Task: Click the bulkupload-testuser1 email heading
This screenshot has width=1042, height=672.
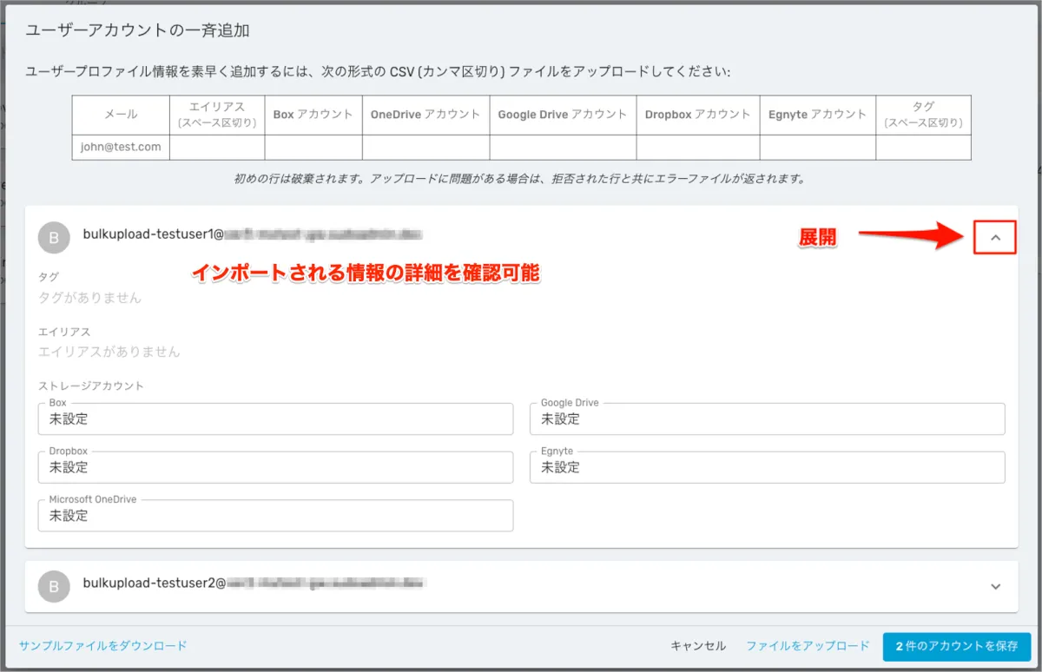Action: click(x=252, y=234)
